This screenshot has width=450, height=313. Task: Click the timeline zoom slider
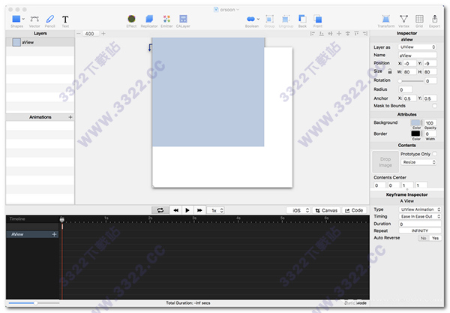click(34, 303)
